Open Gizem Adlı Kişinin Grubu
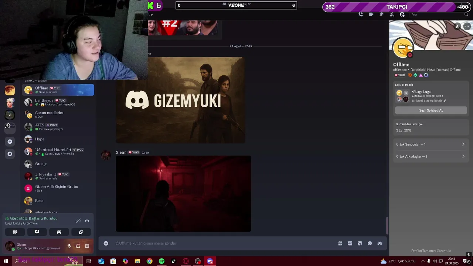Viewport: 473px width, 266px height. point(58,188)
